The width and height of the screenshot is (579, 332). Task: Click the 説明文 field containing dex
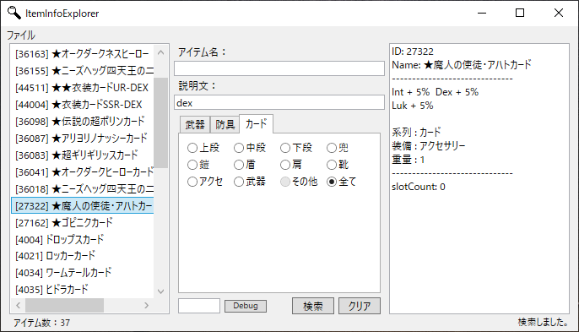(x=279, y=103)
